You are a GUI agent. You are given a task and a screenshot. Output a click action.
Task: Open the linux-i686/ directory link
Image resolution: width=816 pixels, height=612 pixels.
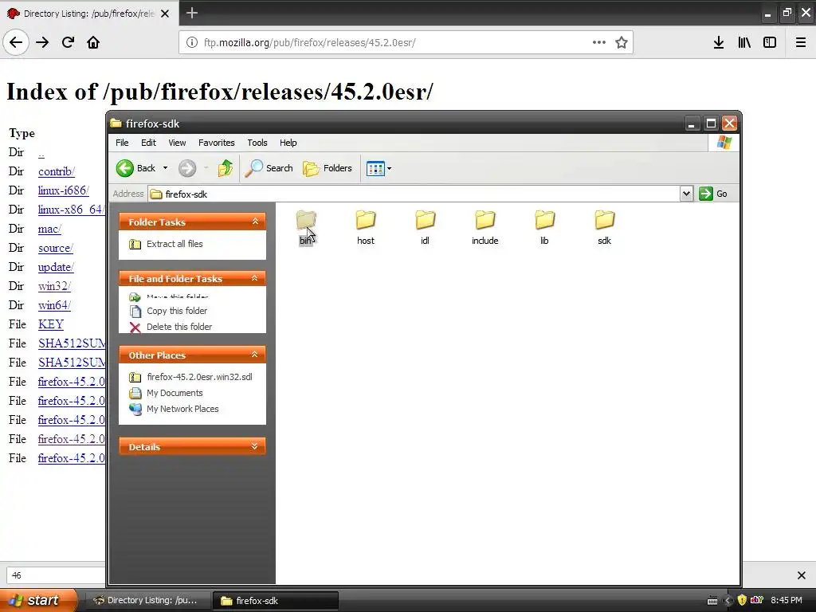coord(64,190)
